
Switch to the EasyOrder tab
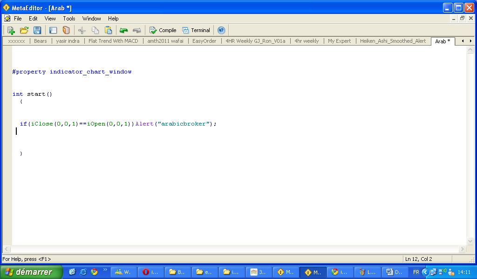[x=204, y=41]
